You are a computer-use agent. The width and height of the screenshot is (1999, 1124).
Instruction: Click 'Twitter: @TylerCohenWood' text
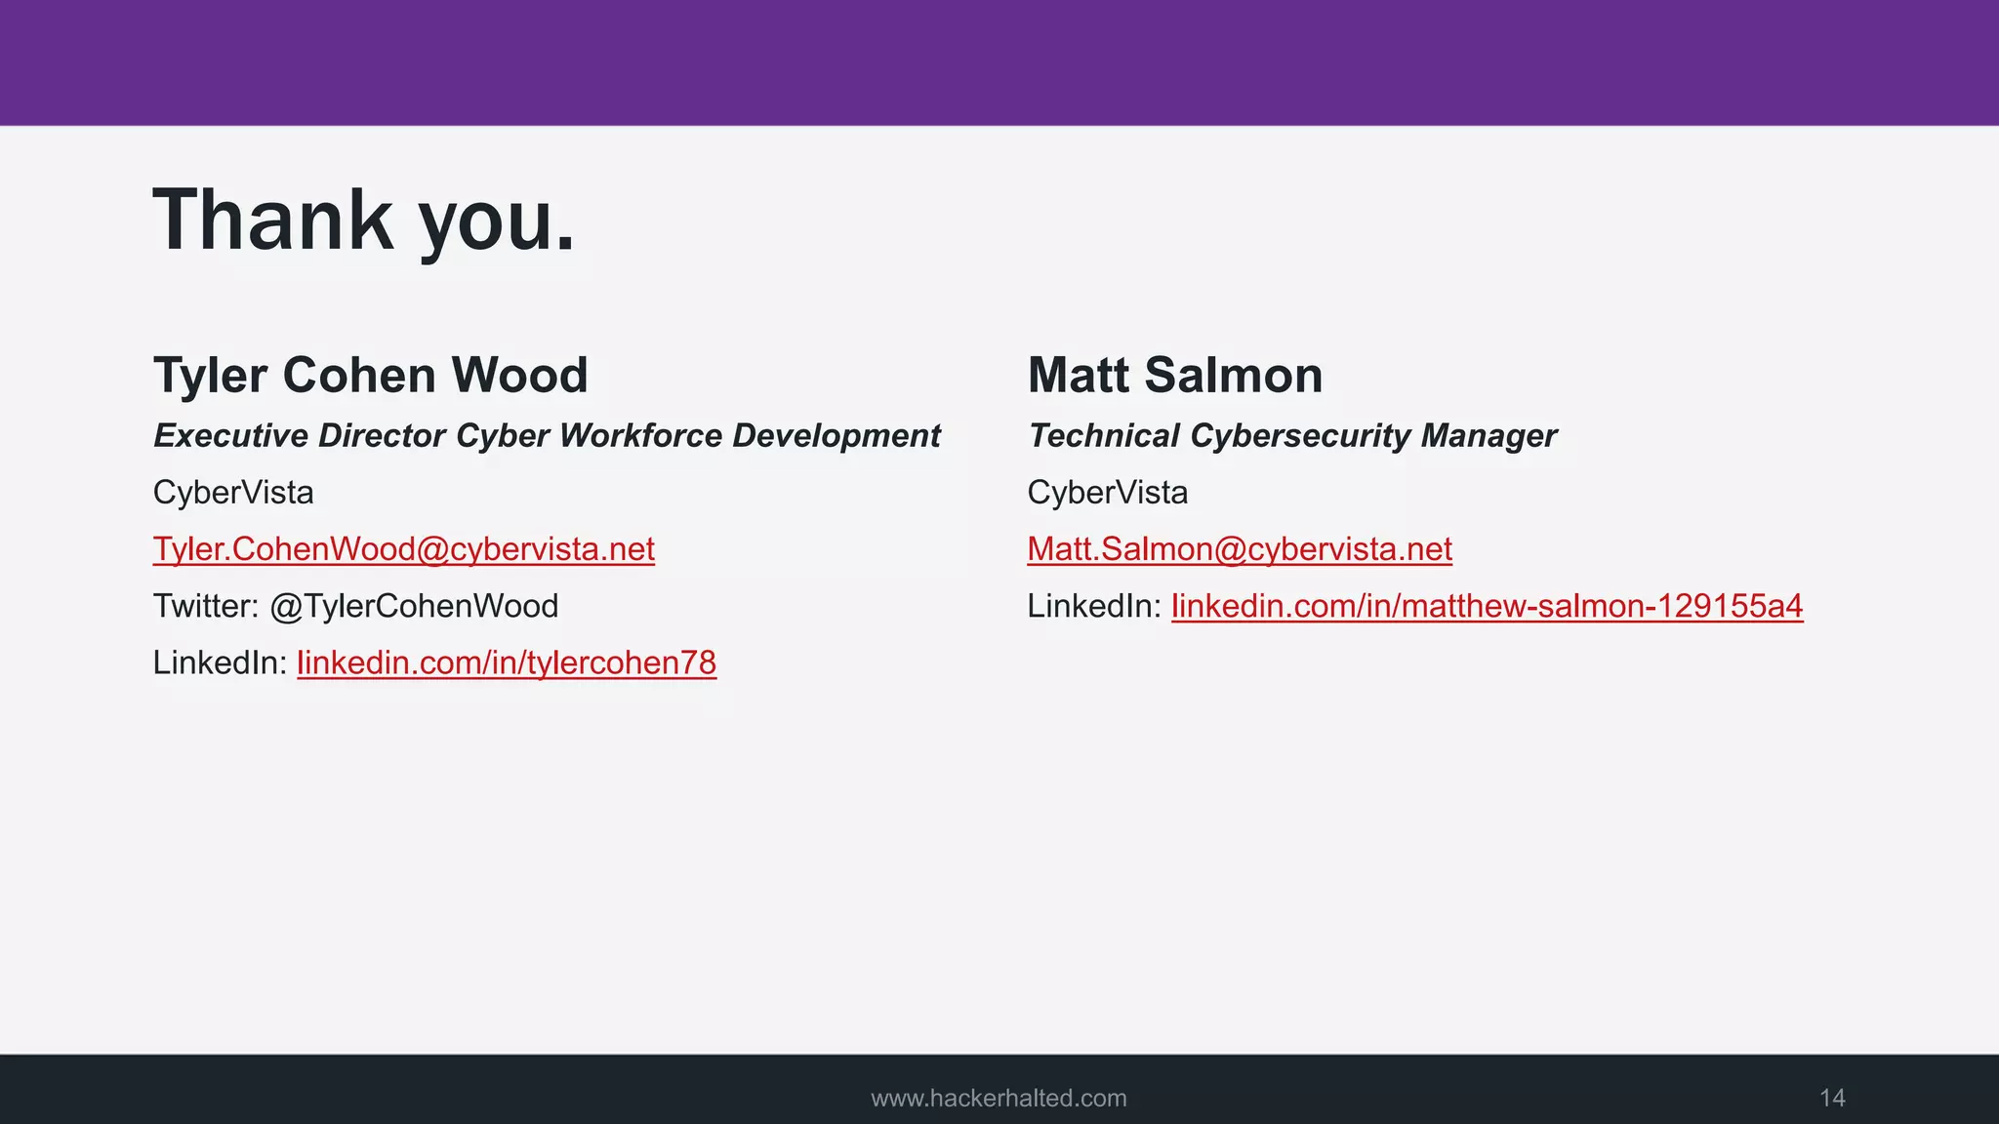356,606
